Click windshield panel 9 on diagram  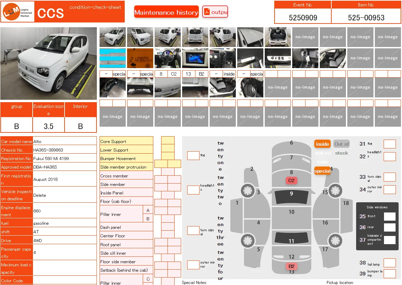[291, 197]
